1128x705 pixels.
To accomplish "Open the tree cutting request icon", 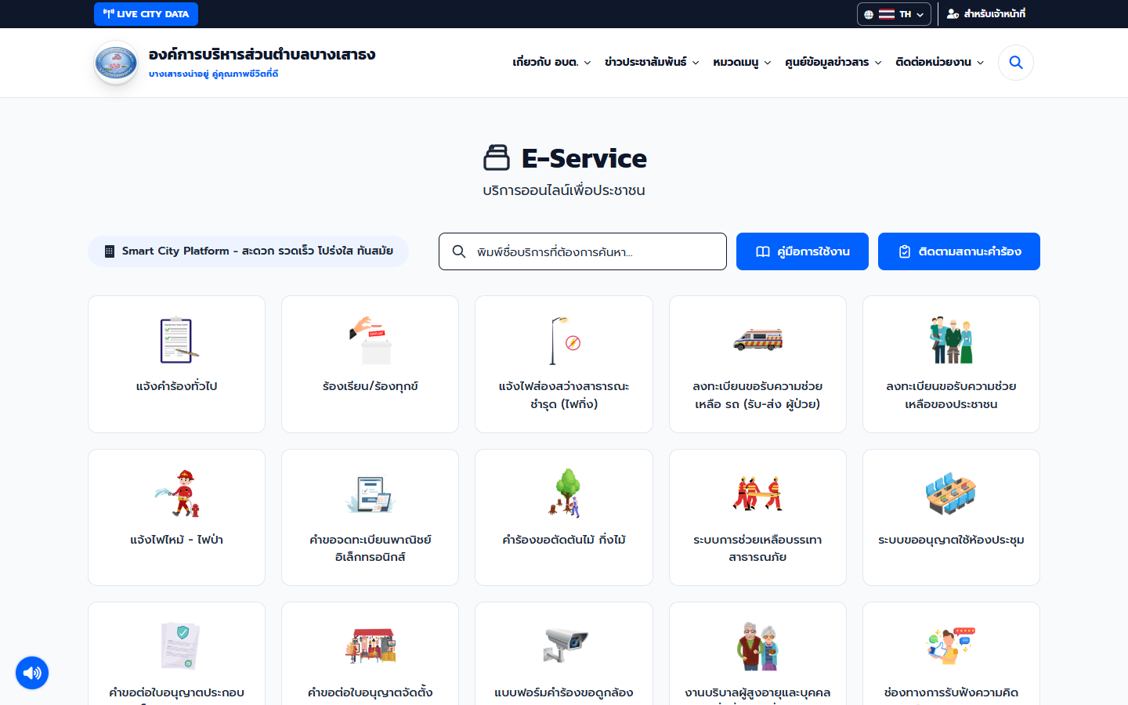I will click(x=564, y=493).
